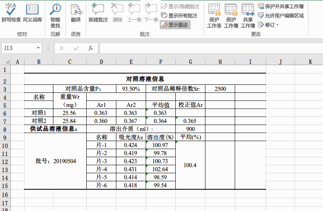Screen dimensions: 323x211
Task: Select cell containing 93.50%
Action: click(x=131, y=89)
